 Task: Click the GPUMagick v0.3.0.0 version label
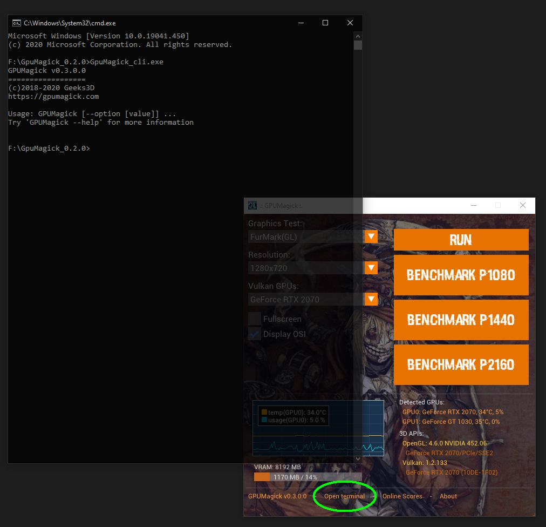[x=277, y=496]
